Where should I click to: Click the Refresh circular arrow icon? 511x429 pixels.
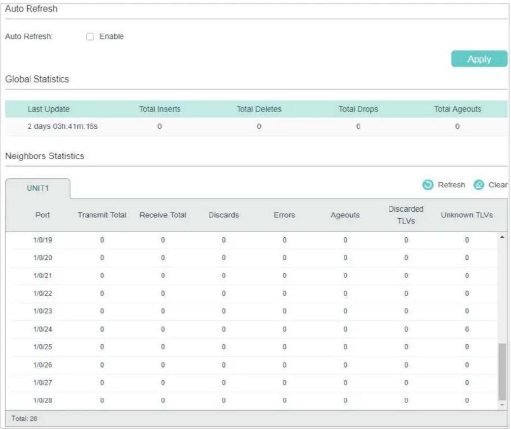coord(428,185)
